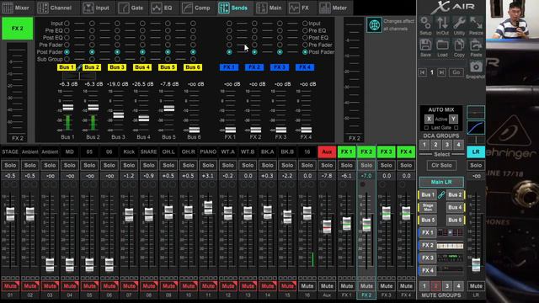This screenshot has height=303, width=539.
Task: Click the Bus 4 send level -26.5 dB value
Action: [143, 84]
